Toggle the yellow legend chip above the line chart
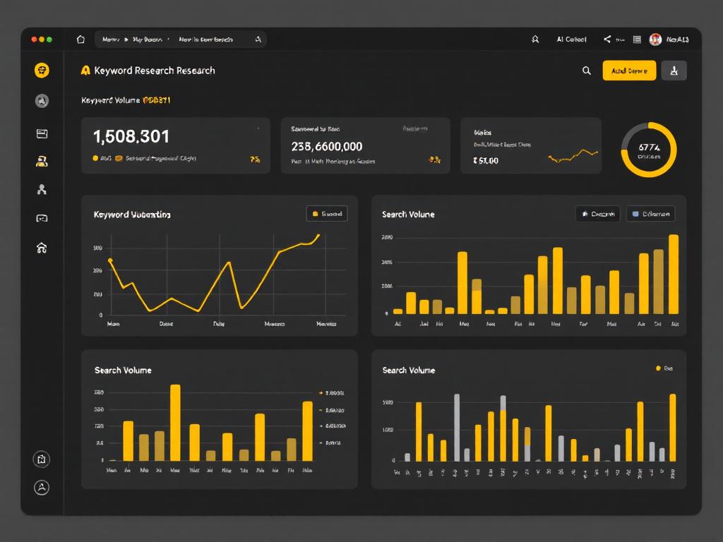The height and width of the screenshot is (542, 723). pos(328,213)
